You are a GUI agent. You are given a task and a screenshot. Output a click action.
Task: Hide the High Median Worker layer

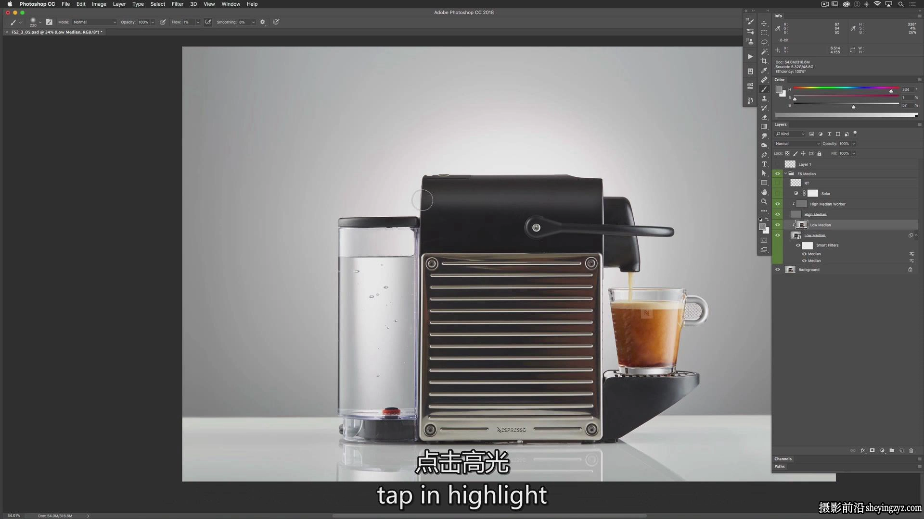777,204
